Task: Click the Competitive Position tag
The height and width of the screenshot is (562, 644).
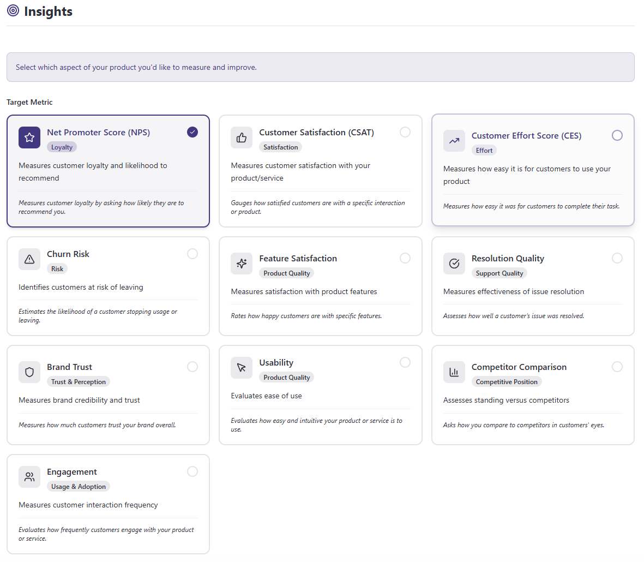Action: [x=507, y=381]
